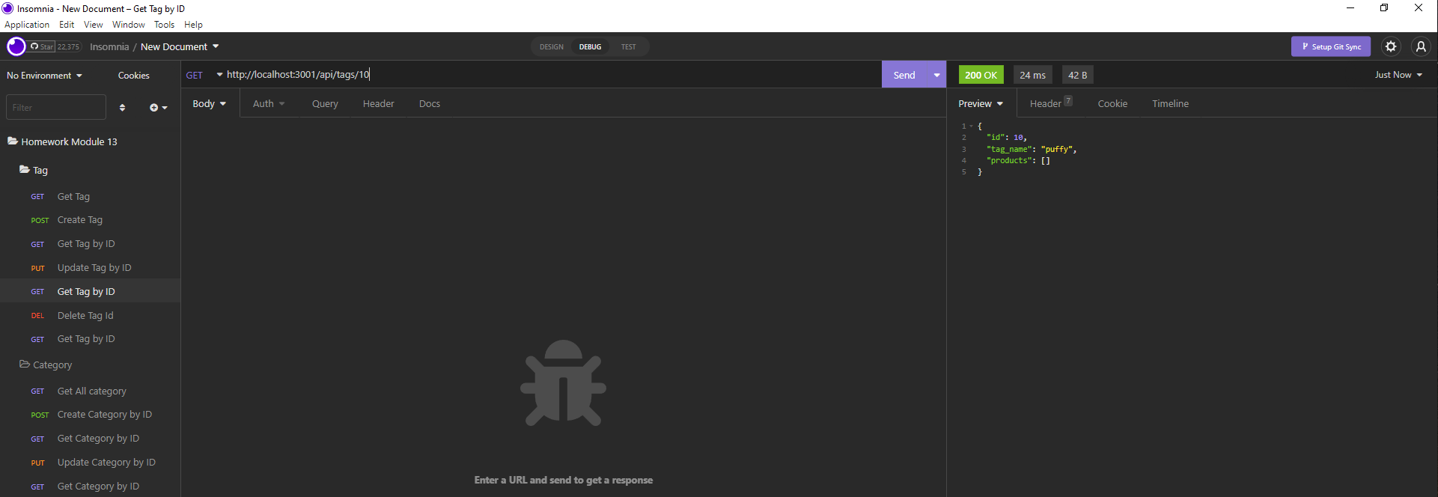The image size is (1438, 497).
Task: Switch to the Query tab
Action: [x=325, y=103]
